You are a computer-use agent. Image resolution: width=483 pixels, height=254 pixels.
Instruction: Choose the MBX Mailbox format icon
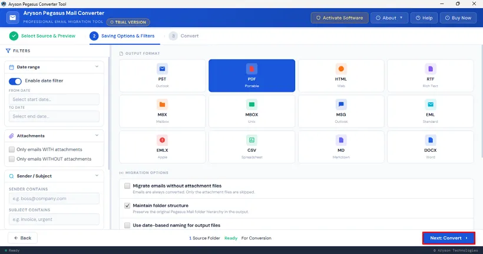[x=162, y=105]
